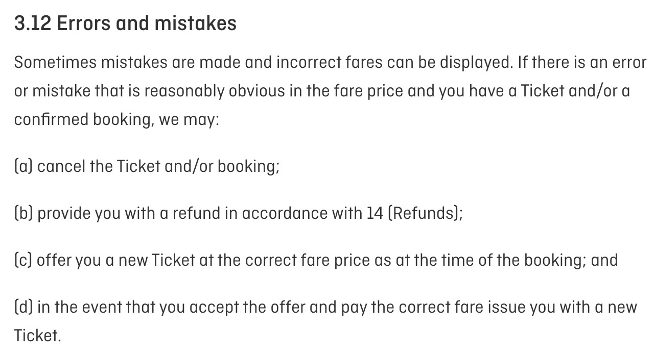Click the "(b)" list marker
The image size is (654, 354).
point(24,213)
